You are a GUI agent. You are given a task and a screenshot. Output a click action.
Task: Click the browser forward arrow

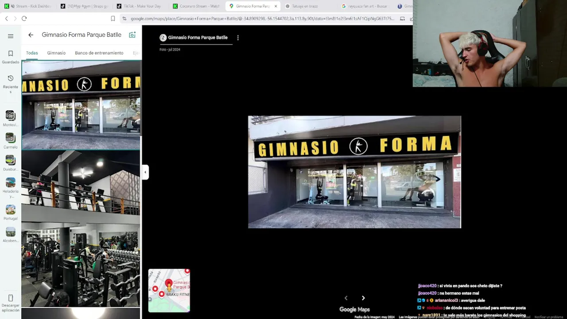[15, 19]
